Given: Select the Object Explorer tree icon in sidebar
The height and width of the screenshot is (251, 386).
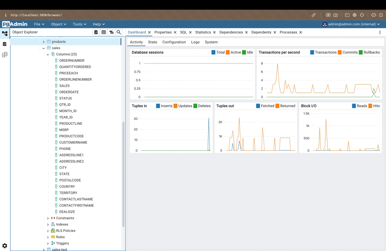Looking at the screenshot, I should (x=5, y=33).
